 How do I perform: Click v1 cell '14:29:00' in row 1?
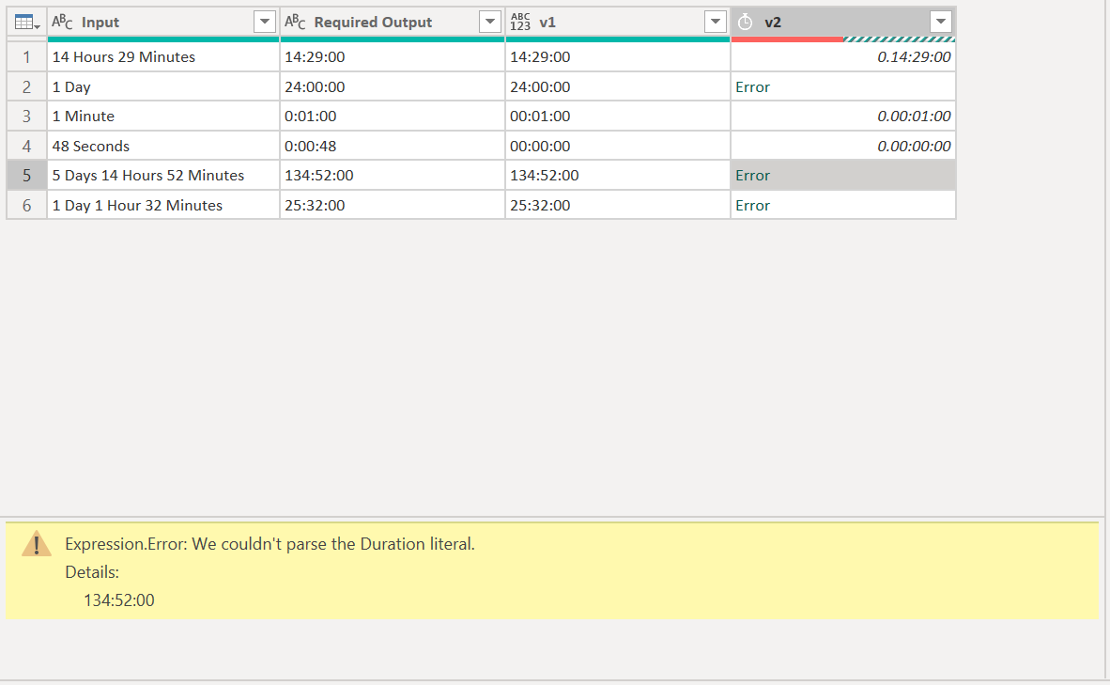tap(618, 56)
